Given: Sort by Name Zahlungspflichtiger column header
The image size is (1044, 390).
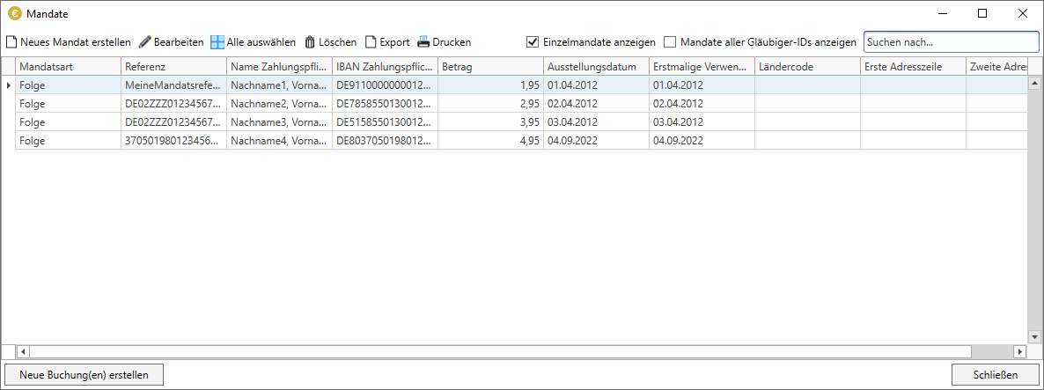Looking at the screenshot, I should pos(280,67).
